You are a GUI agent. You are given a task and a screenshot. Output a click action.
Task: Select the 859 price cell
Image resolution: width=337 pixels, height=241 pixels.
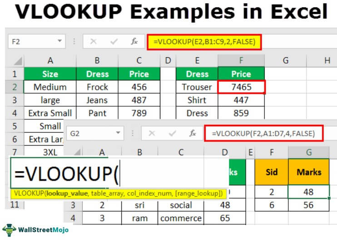[241, 113]
